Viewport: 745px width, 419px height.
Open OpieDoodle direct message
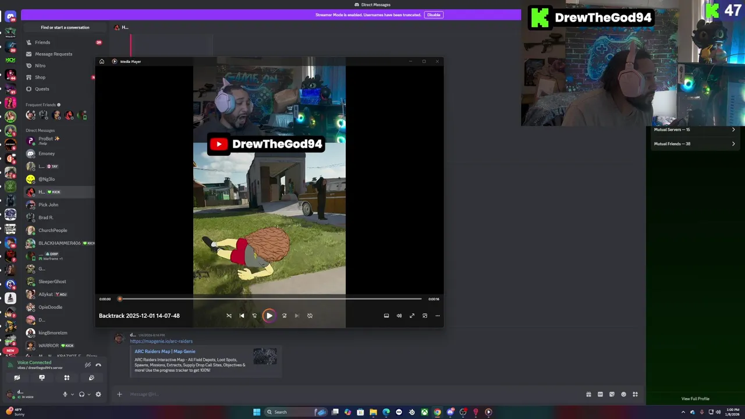58,307
